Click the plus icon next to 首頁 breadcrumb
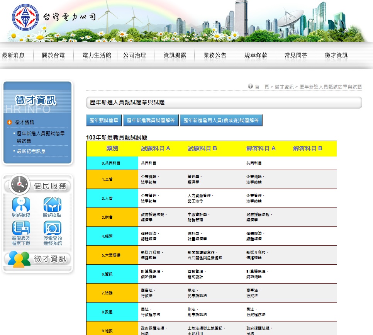Image resolution: width=373 pixels, height=335 pixels. click(250, 86)
